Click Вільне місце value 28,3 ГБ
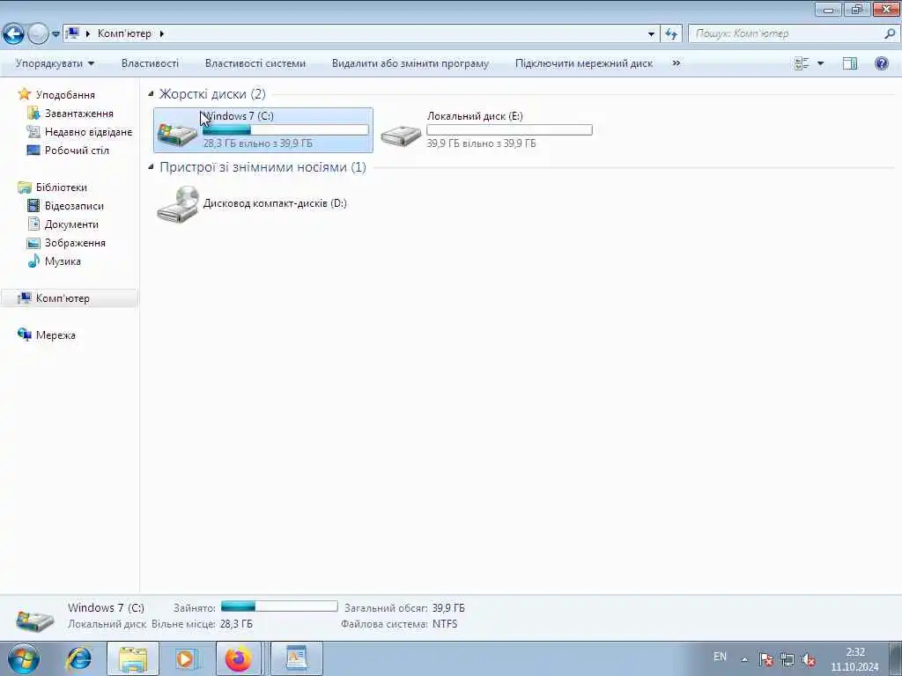The image size is (902, 676). [x=236, y=624]
